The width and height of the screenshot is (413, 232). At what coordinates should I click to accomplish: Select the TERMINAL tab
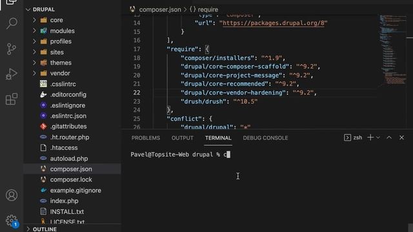point(218,138)
